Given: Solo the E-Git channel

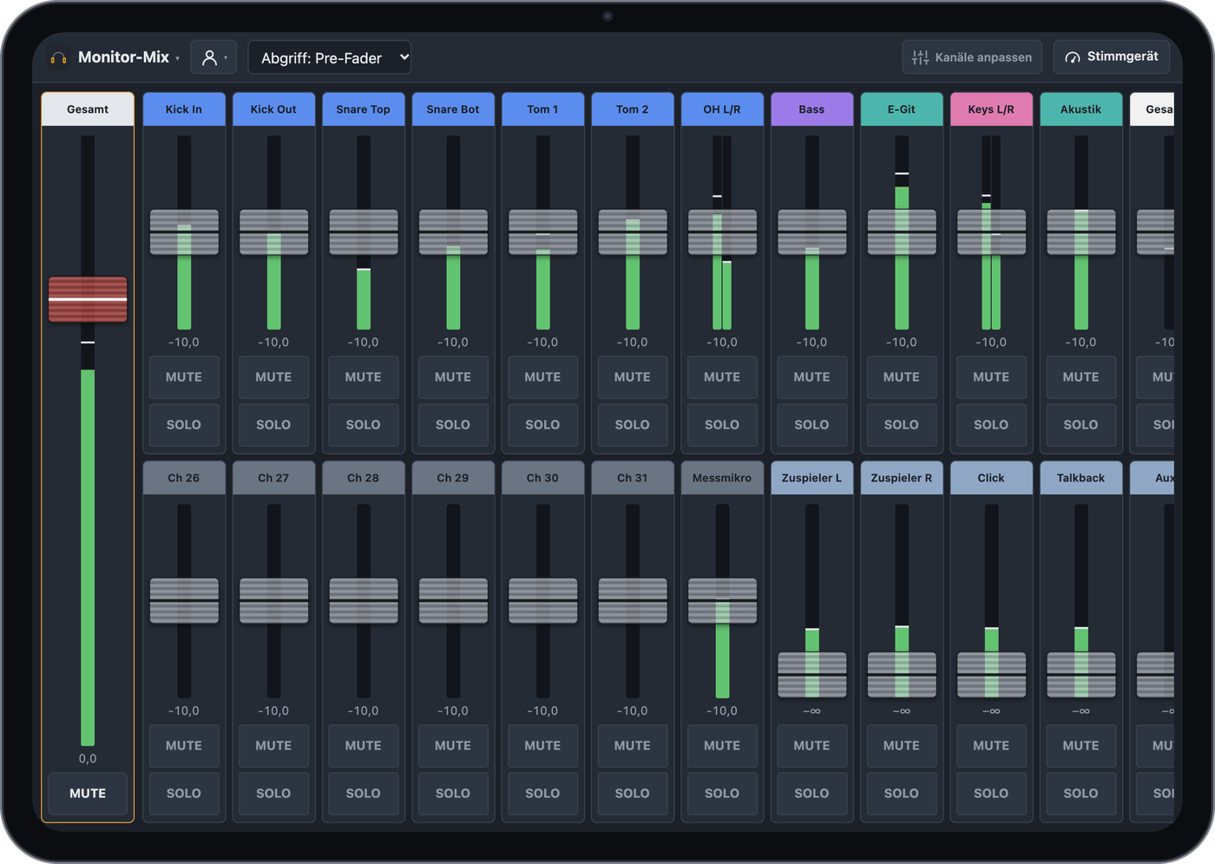Looking at the screenshot, I should tap(902, 425).
